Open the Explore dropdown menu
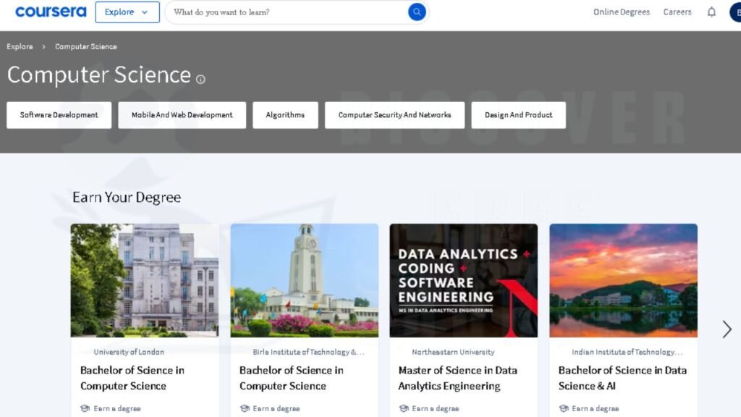 coord(127,12)
